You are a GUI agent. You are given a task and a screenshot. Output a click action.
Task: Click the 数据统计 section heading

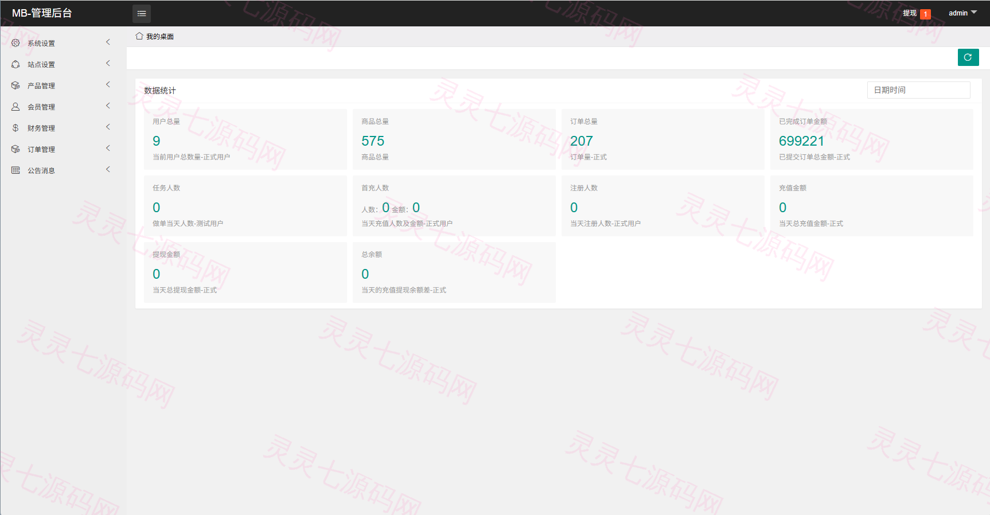coord(160,91)
